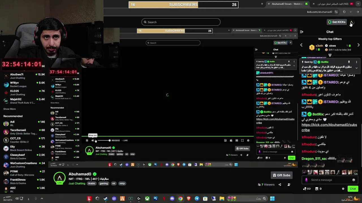Screen dimensions: 362x203
Task: Click the green Chat send button
Action: click(x=353, y=189)
